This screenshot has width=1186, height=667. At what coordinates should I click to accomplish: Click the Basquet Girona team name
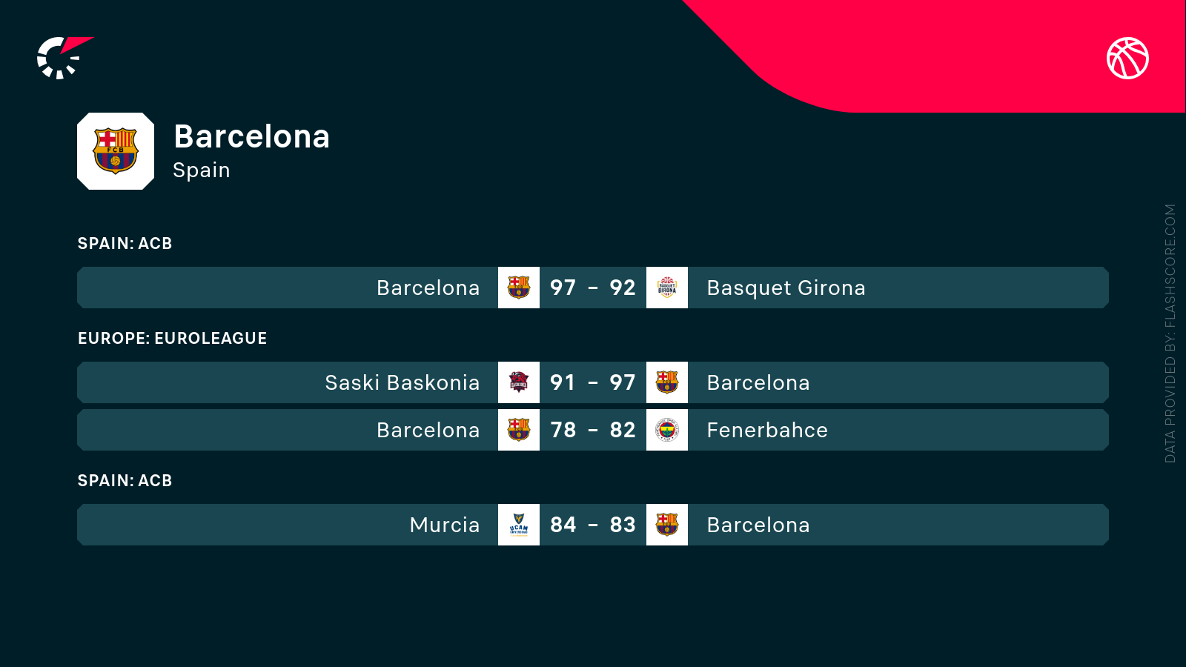pos(786,288)
